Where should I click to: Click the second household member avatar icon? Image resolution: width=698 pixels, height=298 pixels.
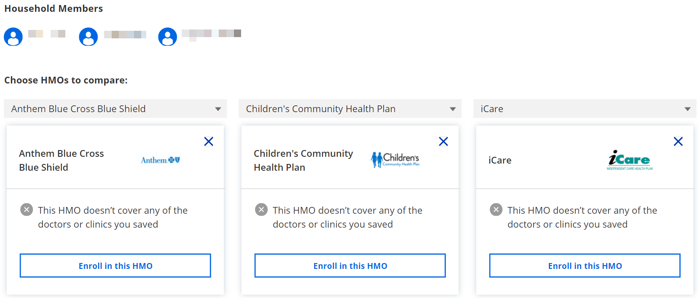click(88, 37)
